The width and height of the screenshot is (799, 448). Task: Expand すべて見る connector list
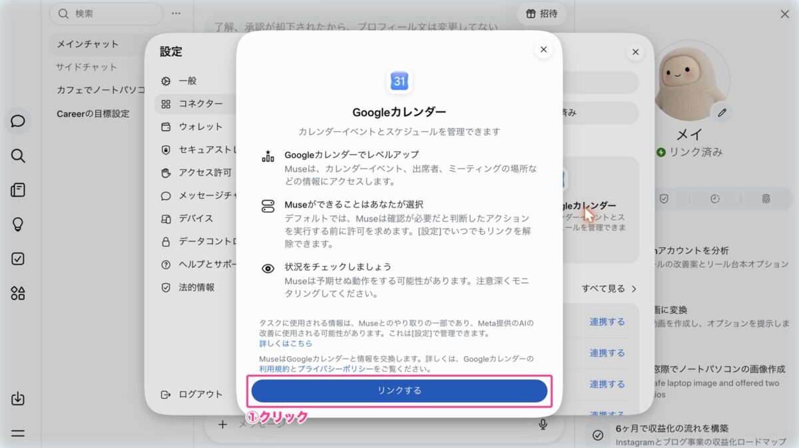(x=609, y=288)
